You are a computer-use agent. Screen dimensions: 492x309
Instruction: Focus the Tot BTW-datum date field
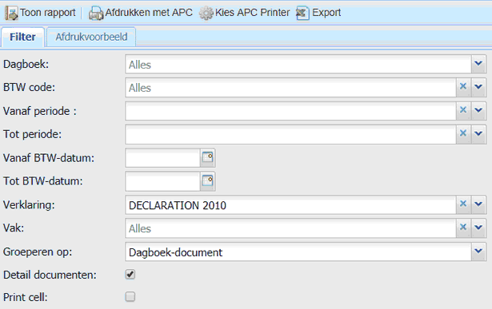coord(163,181)
